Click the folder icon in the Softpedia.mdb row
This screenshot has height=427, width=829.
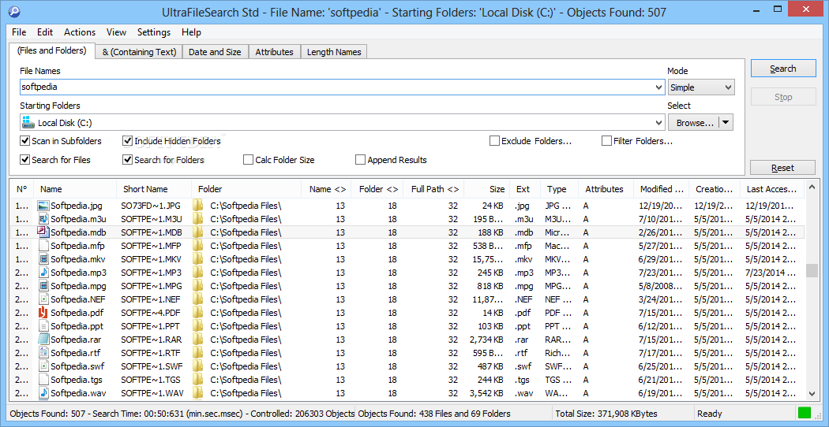[198, 232]
